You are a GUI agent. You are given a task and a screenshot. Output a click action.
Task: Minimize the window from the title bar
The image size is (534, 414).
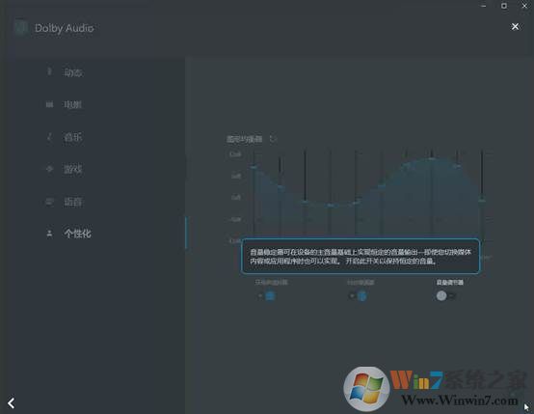pos(484,6)
